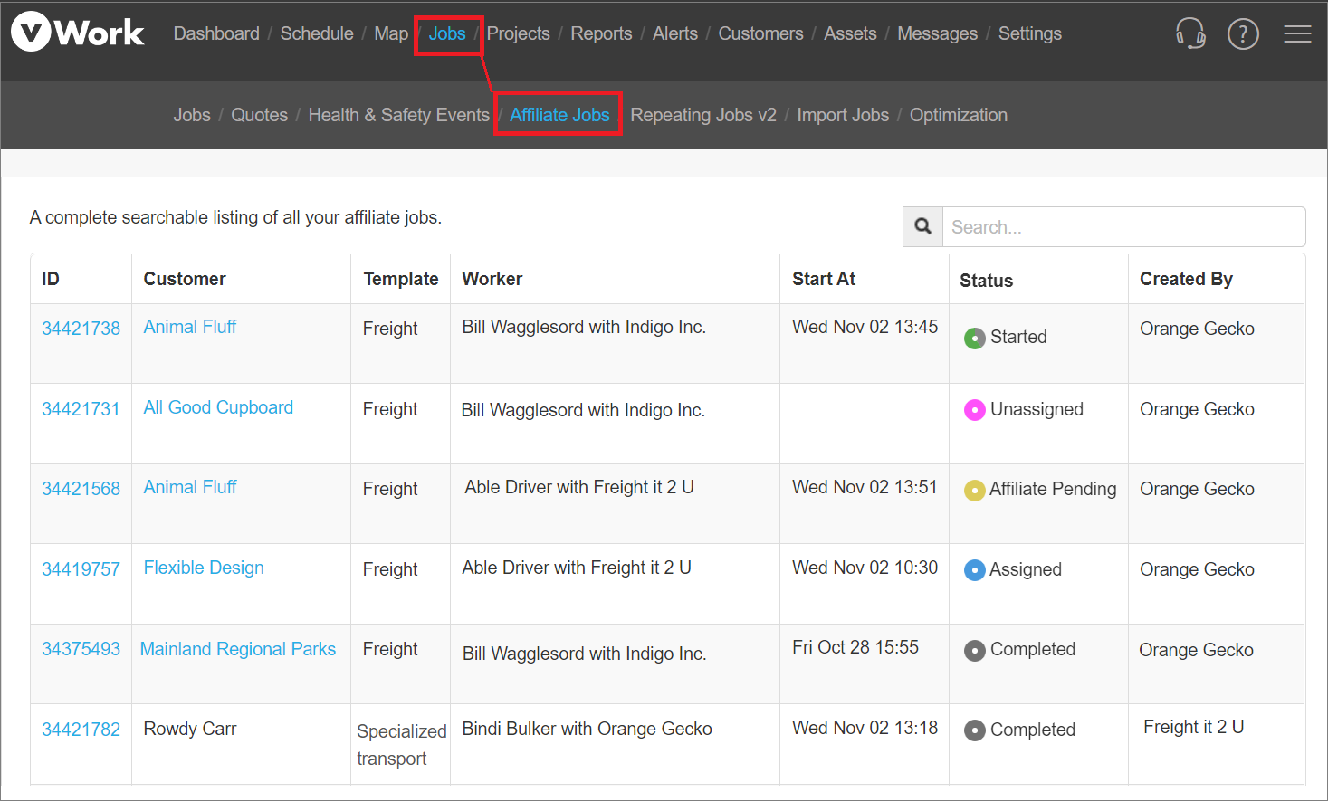Image resolution: width=1328 pixels, height=802 pixels.
Task: Open job 34421738
Action: click(x=81, y=329)
